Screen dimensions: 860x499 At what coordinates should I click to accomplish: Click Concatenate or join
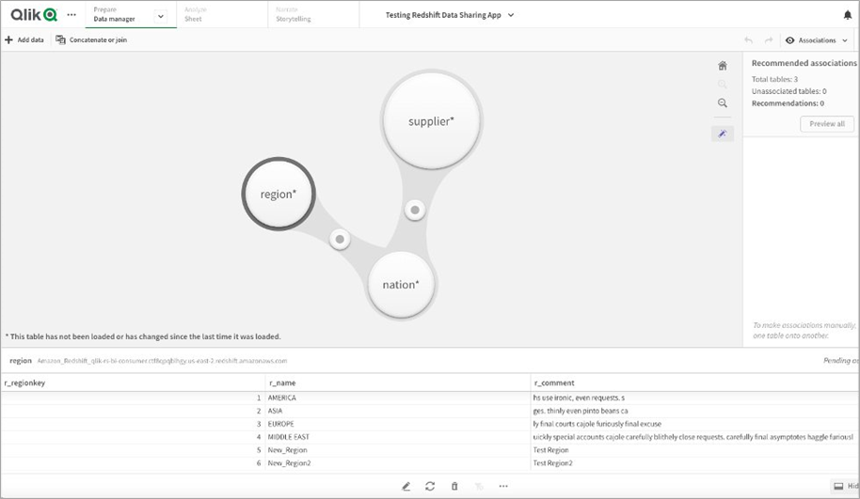(x=91, y=40)
